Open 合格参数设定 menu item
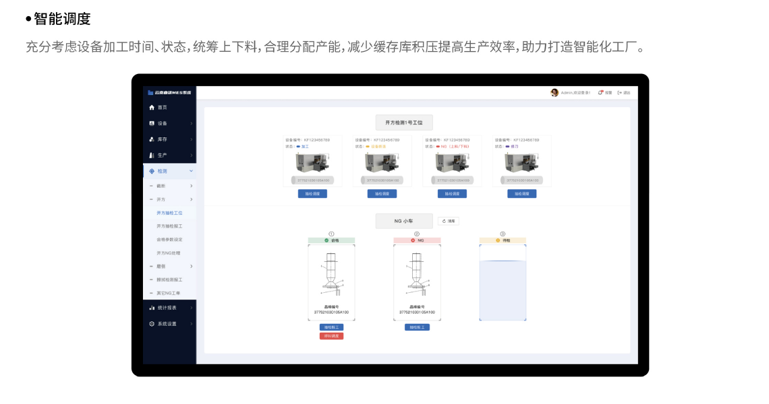The width and height of the screenshot is (769, 404). click(169, 240)
